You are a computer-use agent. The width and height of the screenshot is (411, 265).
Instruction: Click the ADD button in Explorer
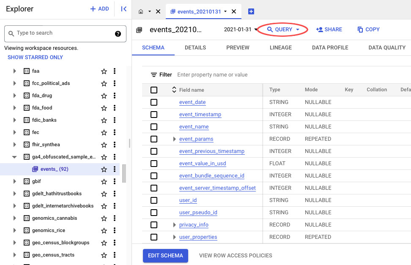coord(99,9)
